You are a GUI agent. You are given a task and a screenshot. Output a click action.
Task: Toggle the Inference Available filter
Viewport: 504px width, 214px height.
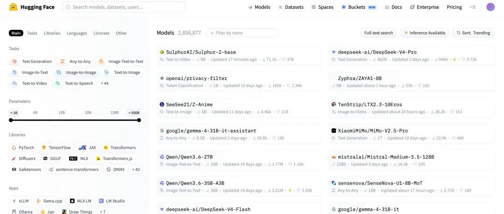tap(425, 33)
